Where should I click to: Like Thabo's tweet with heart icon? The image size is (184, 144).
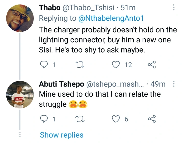click(116, 65)
